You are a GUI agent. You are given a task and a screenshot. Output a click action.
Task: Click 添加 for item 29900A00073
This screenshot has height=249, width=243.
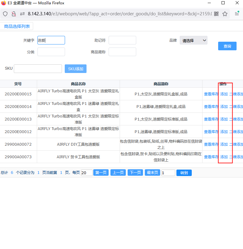click(224, 157)
